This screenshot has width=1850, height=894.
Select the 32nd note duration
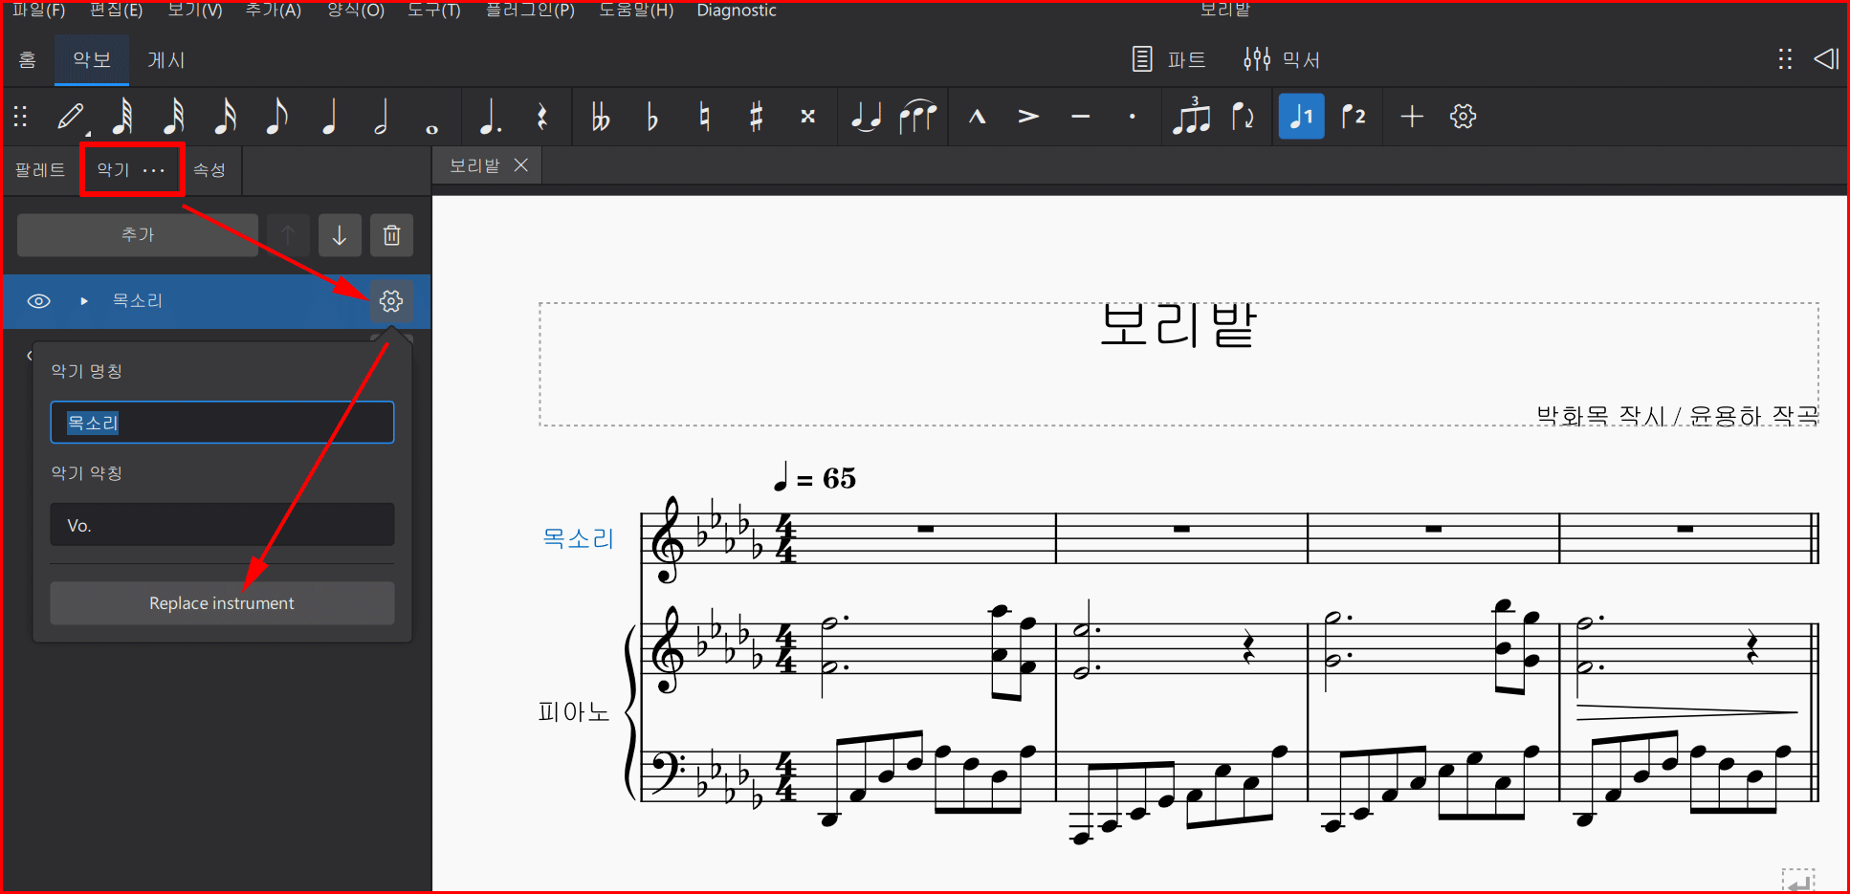click(174, 117)
